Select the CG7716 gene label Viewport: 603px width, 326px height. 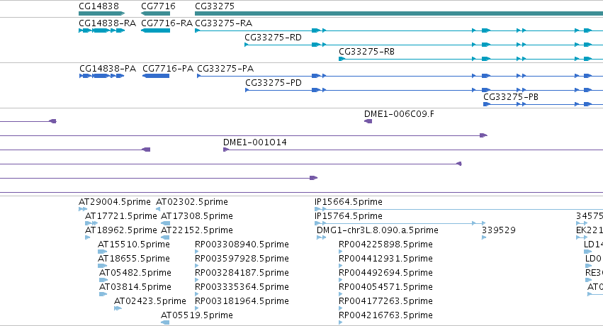click(158, 6)
